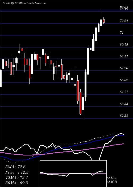Click the 64.77 price axis label
Viewport: 133px width, 187px height.
coord(124,92)
